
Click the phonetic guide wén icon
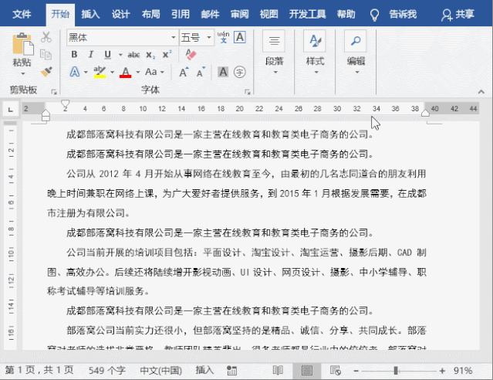point(223,37)
